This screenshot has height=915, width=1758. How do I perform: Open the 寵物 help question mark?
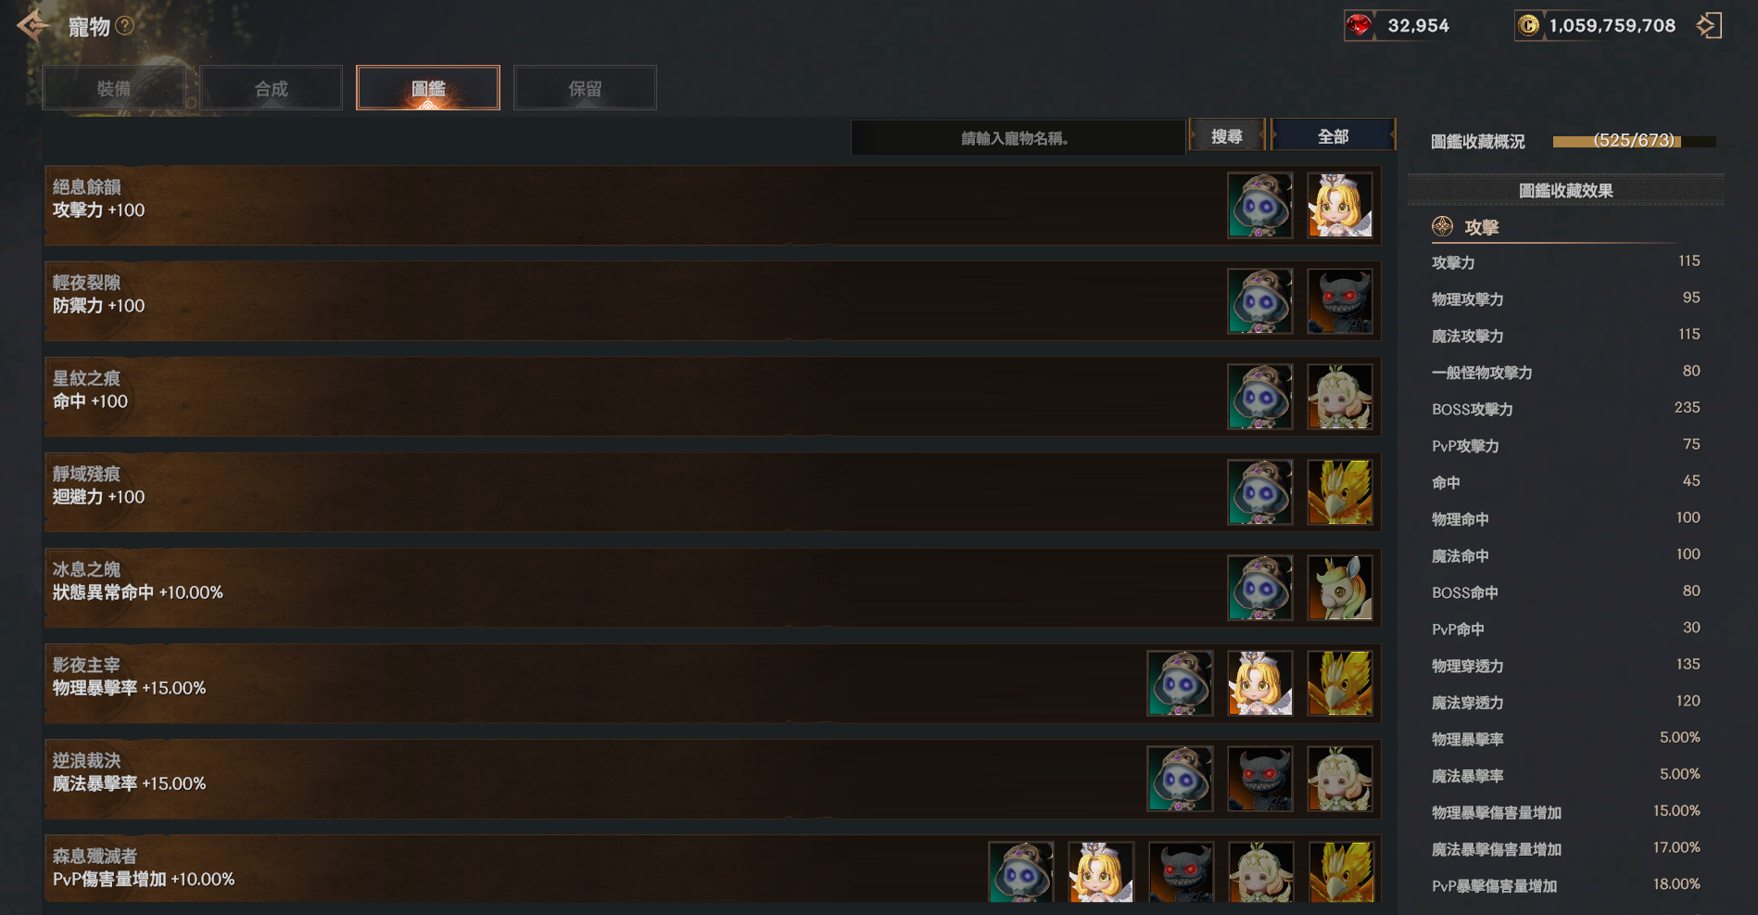point(125,26)
